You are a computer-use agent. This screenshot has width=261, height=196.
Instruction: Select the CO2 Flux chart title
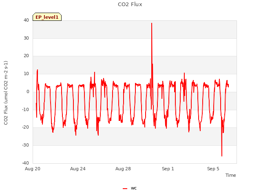pos(130,4)
